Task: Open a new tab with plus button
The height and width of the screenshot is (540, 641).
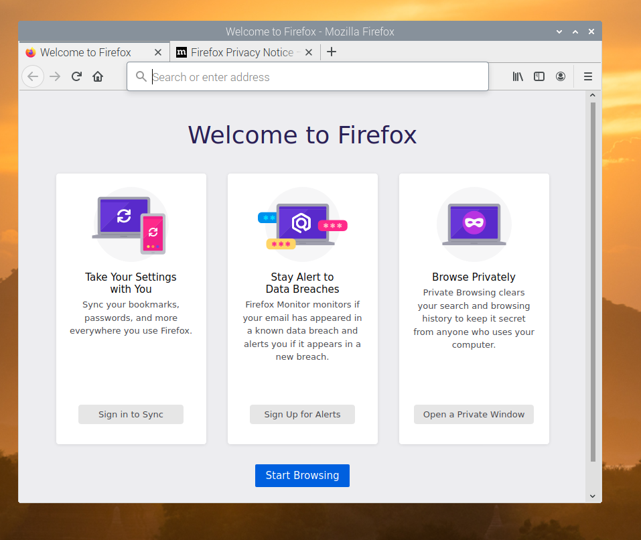Action: point(332,52)
